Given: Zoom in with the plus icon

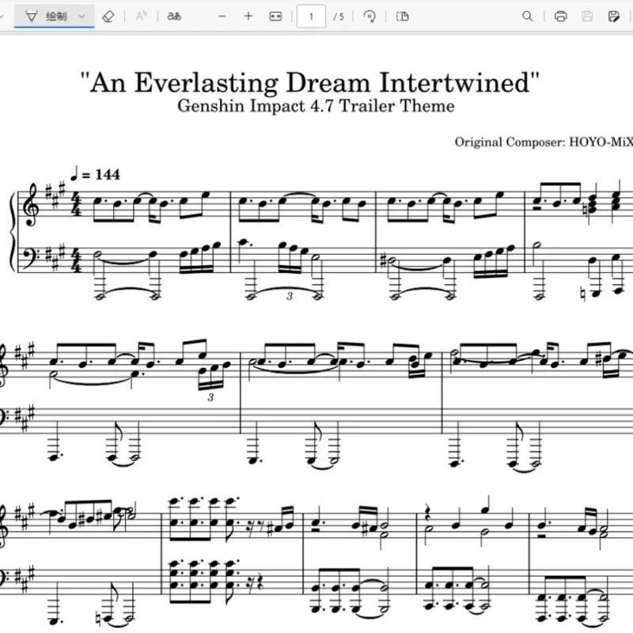Looking at the screenshot, I should pos(248,17).
